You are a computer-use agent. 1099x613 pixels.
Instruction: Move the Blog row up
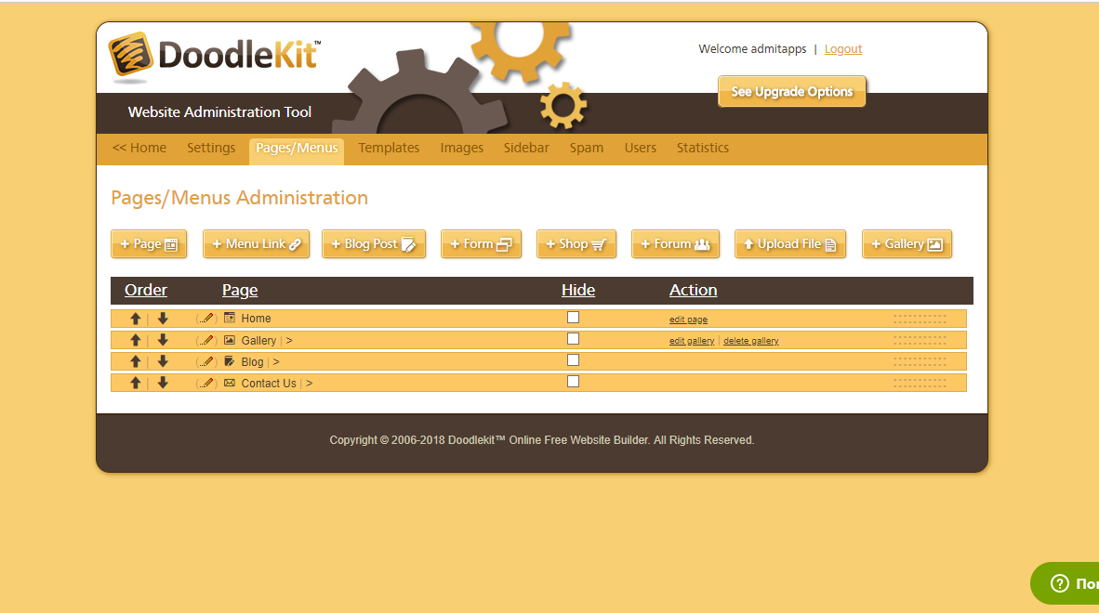[x=135, y=362]
